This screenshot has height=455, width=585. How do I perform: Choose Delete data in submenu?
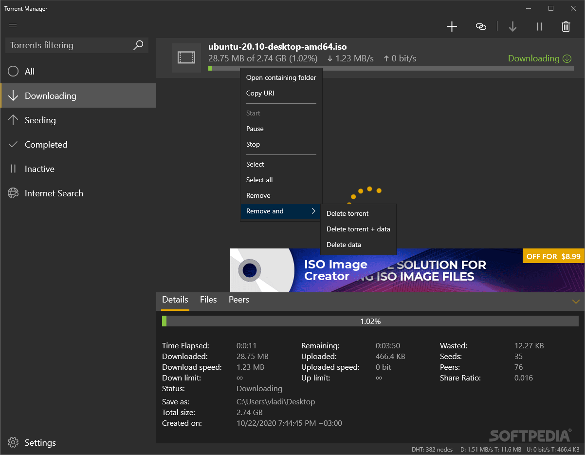[358, 245]
